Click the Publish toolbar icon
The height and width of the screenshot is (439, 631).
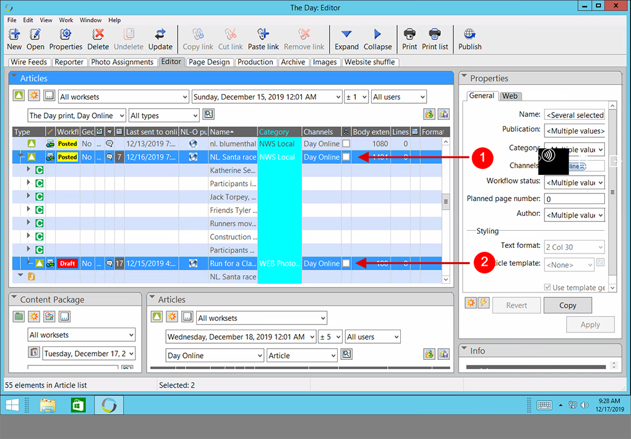tap(470, 39)
